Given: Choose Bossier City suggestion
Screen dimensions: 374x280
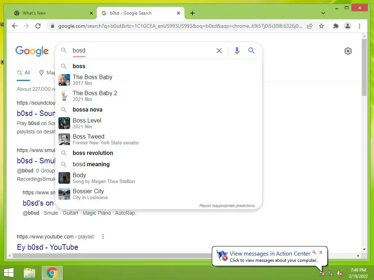Looking at the screenshot, I should pos(159,194).
